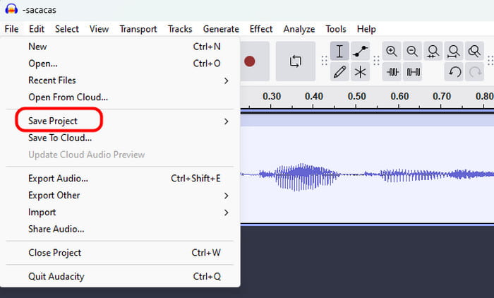
Task: Open the File menu
Action: click(x=12, y=29)
